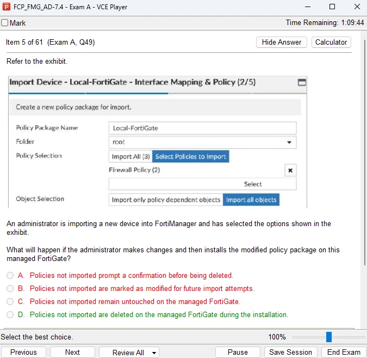Viewport: 367px width, 358px height.
Task: Go to the Next question
Action: [x=72, y=353]
